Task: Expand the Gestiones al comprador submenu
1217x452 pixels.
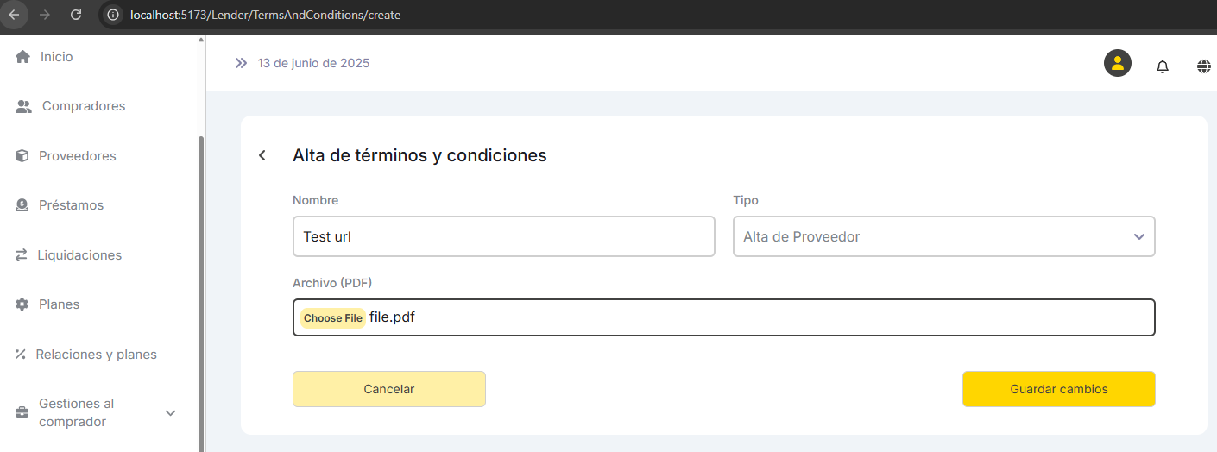Action: click(170, 413)
